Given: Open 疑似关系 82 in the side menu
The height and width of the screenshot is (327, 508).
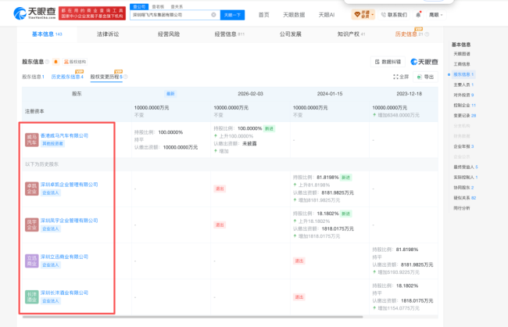Looking at the screenshot, I should [x=464, y=198].
